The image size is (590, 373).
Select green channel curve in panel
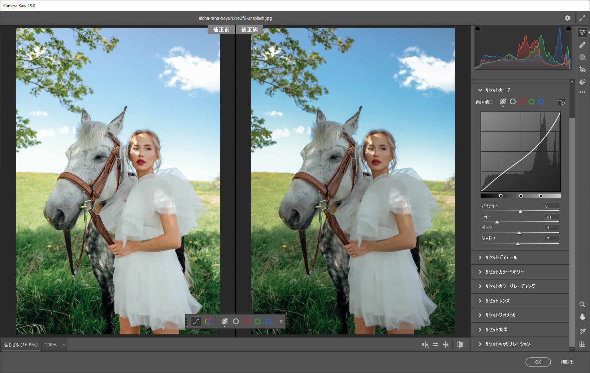[x=532, y=102]
